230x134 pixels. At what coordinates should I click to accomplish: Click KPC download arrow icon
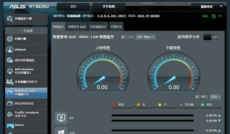219,121
